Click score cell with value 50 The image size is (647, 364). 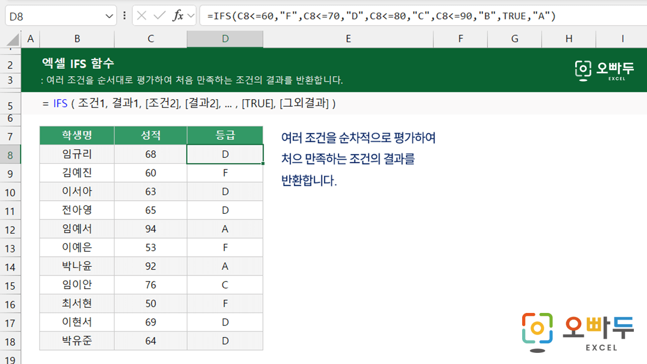(151, 304)
